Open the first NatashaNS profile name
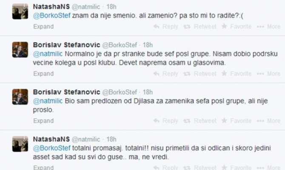The image size is (285, 170). (50, 7)
